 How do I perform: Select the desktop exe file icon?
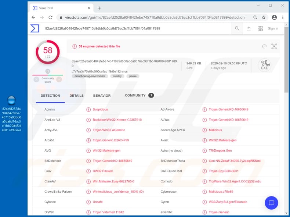(11, 114)
